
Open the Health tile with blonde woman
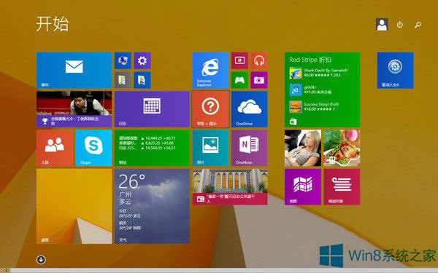tap(303, 148)
